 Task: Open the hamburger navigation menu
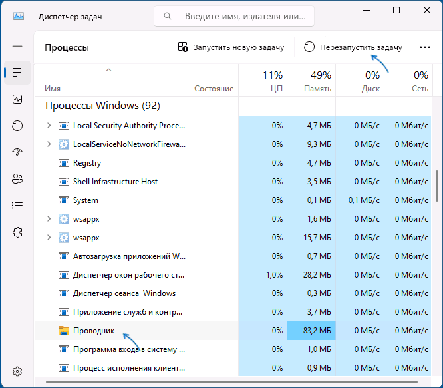click(17, 46)
